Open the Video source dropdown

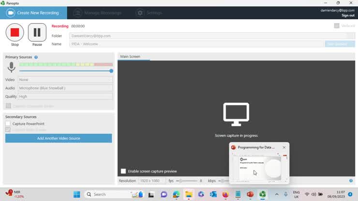(65, 80)
